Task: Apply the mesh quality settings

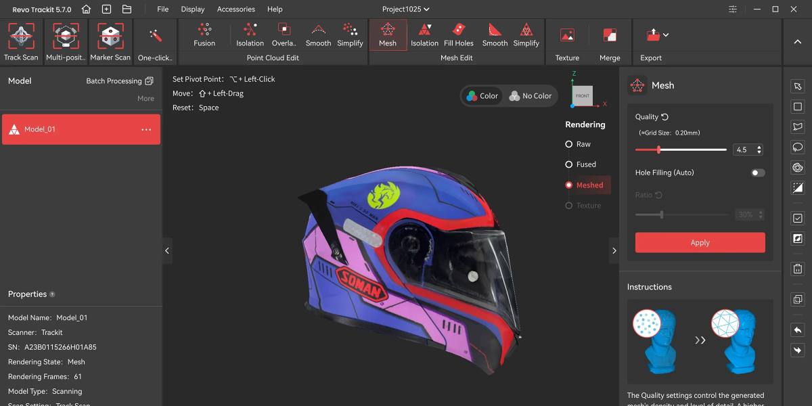Action: point(700,242)
